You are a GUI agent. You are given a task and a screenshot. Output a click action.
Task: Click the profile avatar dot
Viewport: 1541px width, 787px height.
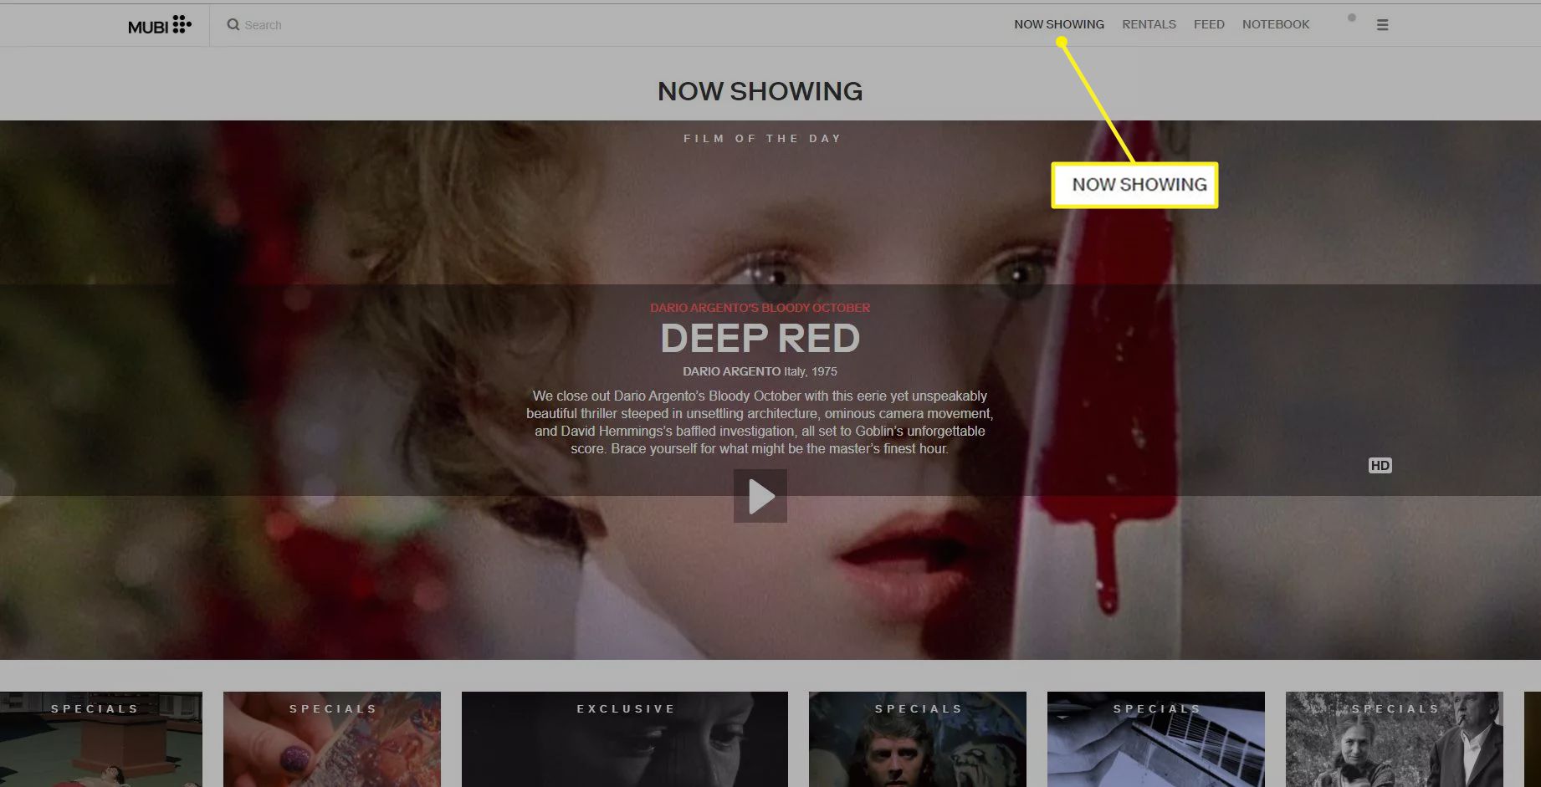[x=1352, y=18]
